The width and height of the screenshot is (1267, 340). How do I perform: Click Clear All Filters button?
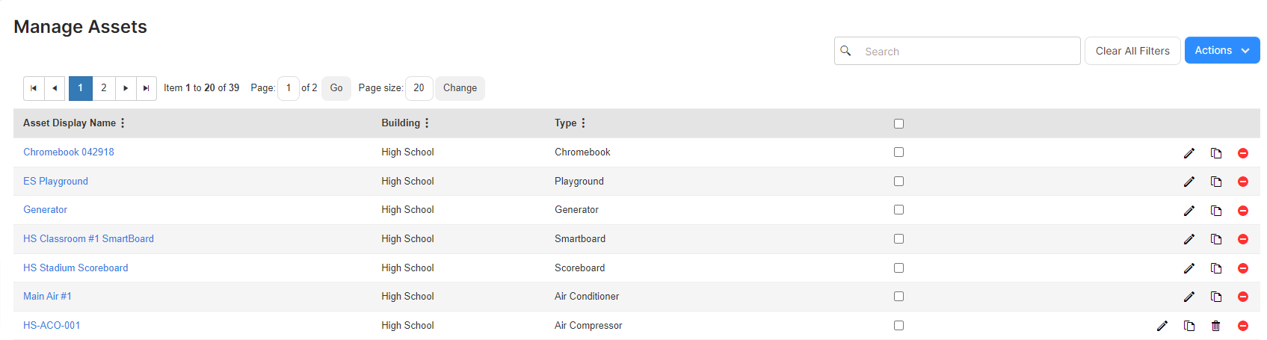point(1132,51)
